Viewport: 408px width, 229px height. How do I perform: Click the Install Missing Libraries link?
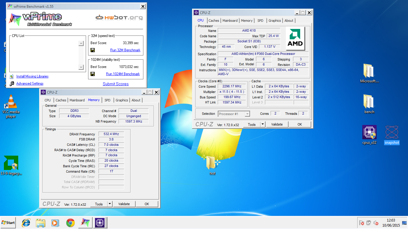tap(32, 76)
